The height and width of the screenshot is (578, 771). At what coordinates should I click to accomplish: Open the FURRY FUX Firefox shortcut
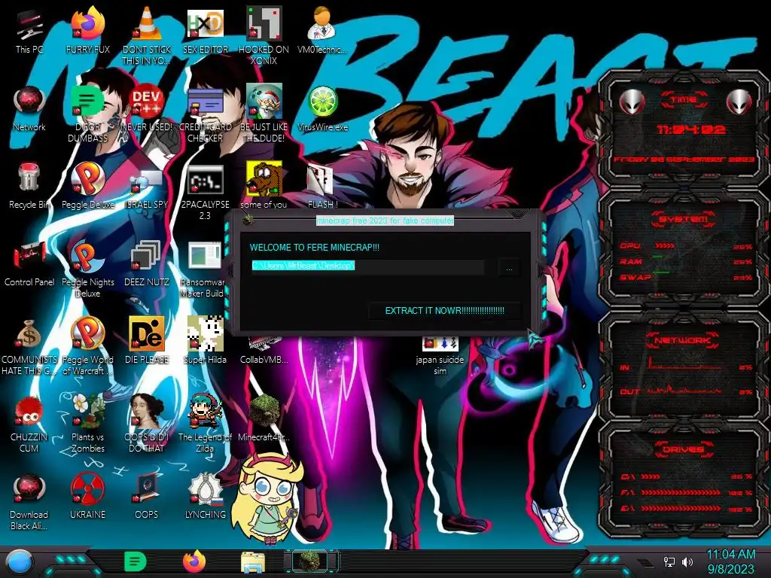pyautogui.click(x=87, y=31)
